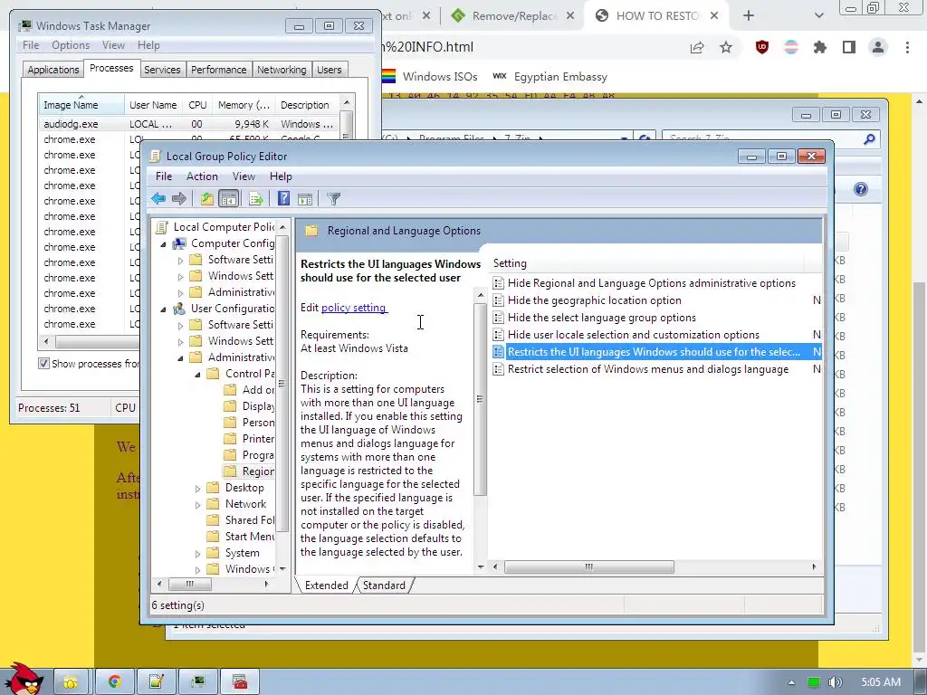Collapse Control Panel tree node
The image size is (927, 695).
point(198,374)
